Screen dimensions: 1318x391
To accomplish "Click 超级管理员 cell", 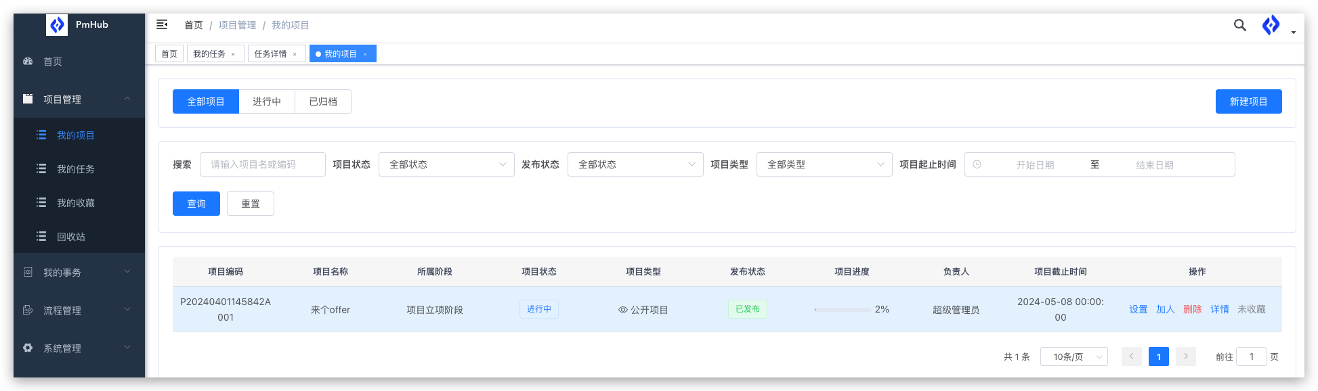I will [x=956, y=310].
